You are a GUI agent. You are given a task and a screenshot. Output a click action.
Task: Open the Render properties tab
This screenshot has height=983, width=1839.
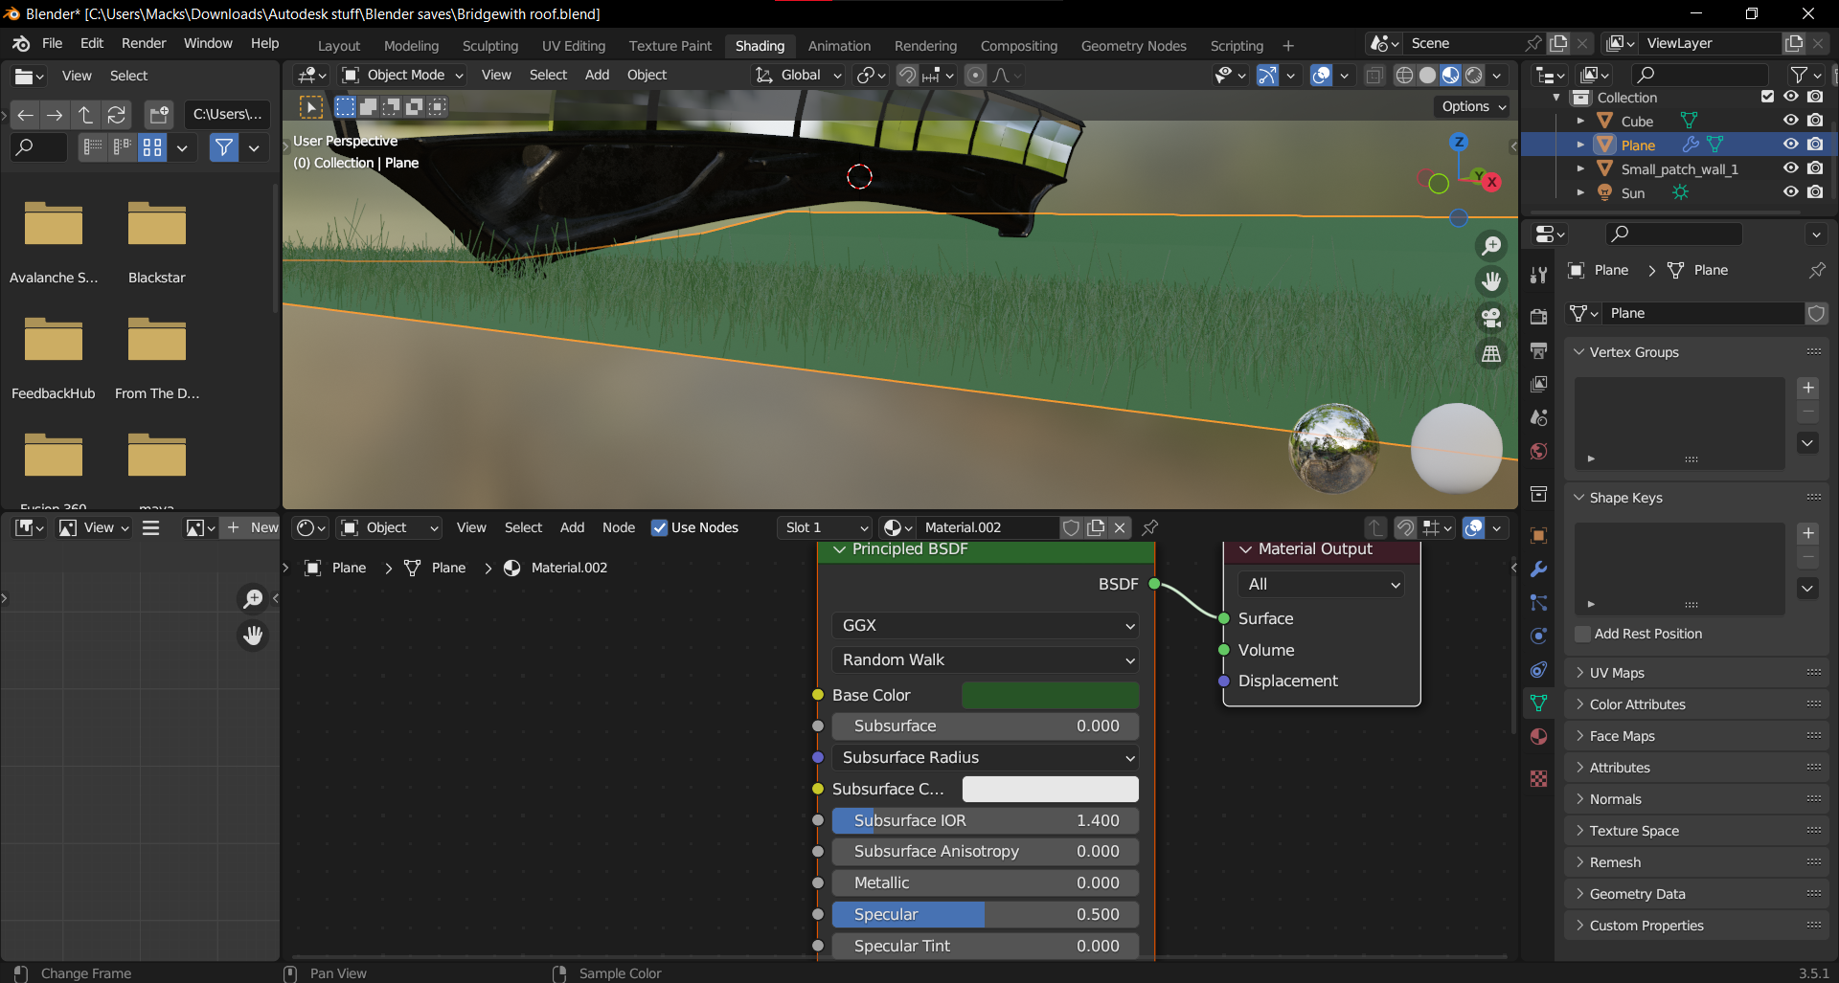tap(1539, 317)
